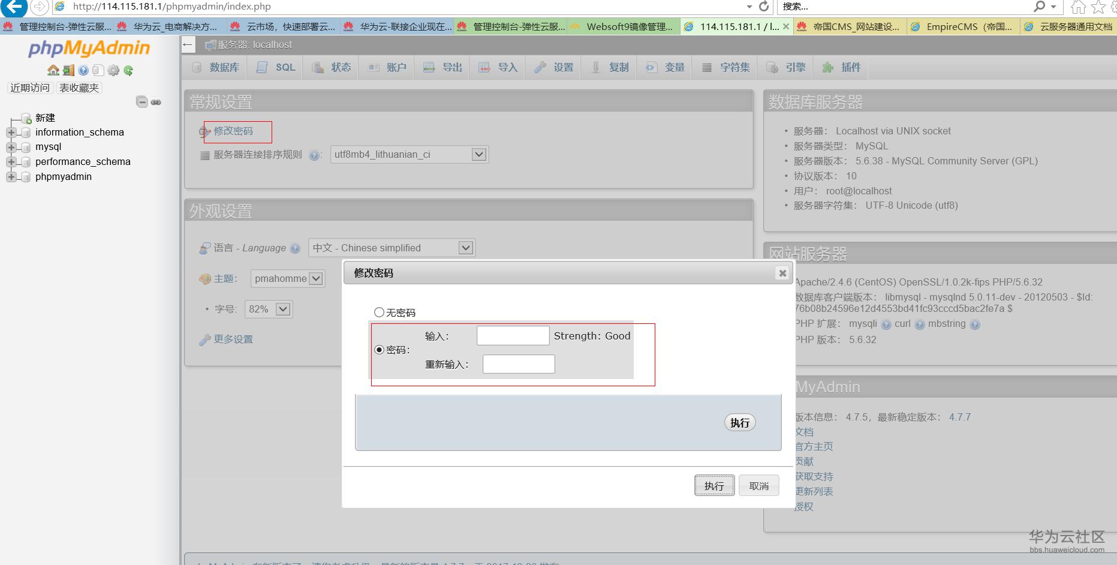
Task: Switch to the 导入 tab
Action: [498, 67]
